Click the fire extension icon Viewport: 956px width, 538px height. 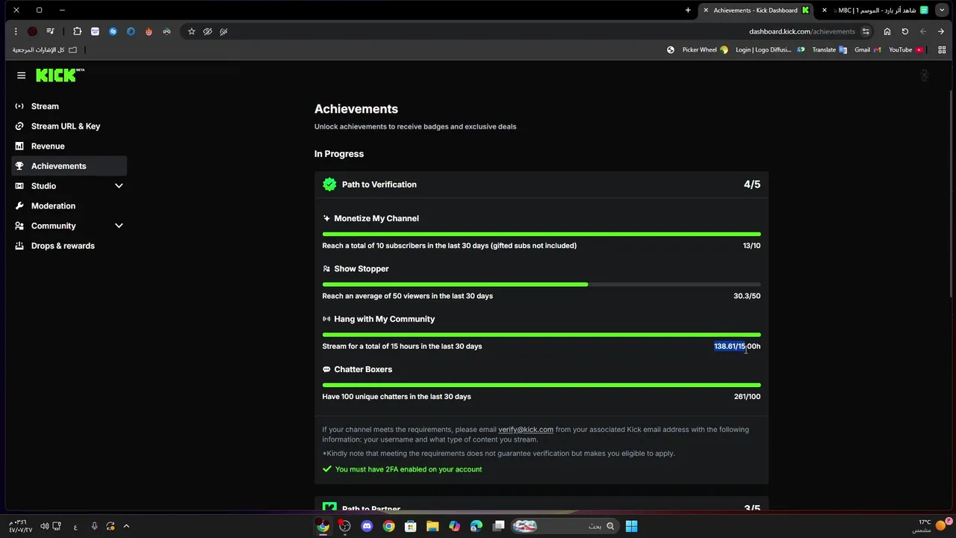(x=149, y=31)
